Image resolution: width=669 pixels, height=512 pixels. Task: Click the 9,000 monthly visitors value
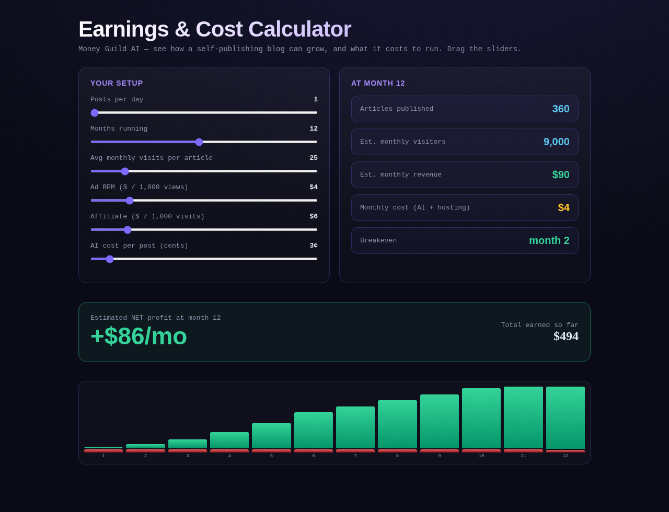(557, 142)
